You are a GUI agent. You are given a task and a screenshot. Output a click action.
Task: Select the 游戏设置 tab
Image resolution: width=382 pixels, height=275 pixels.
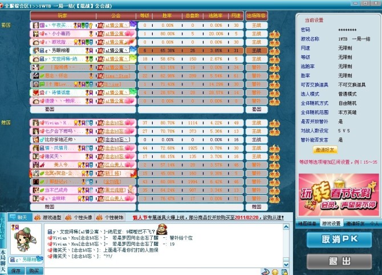click(x=331, y=223)
